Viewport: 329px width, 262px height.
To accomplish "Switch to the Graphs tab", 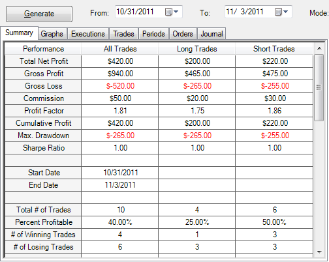I will click(52, 34).
